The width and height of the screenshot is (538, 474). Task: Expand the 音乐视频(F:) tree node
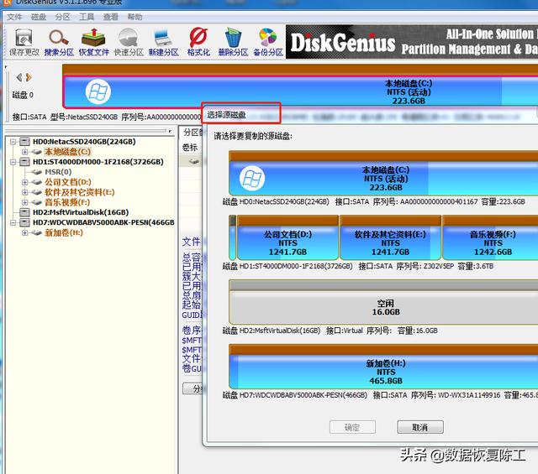tap(24, 202)
